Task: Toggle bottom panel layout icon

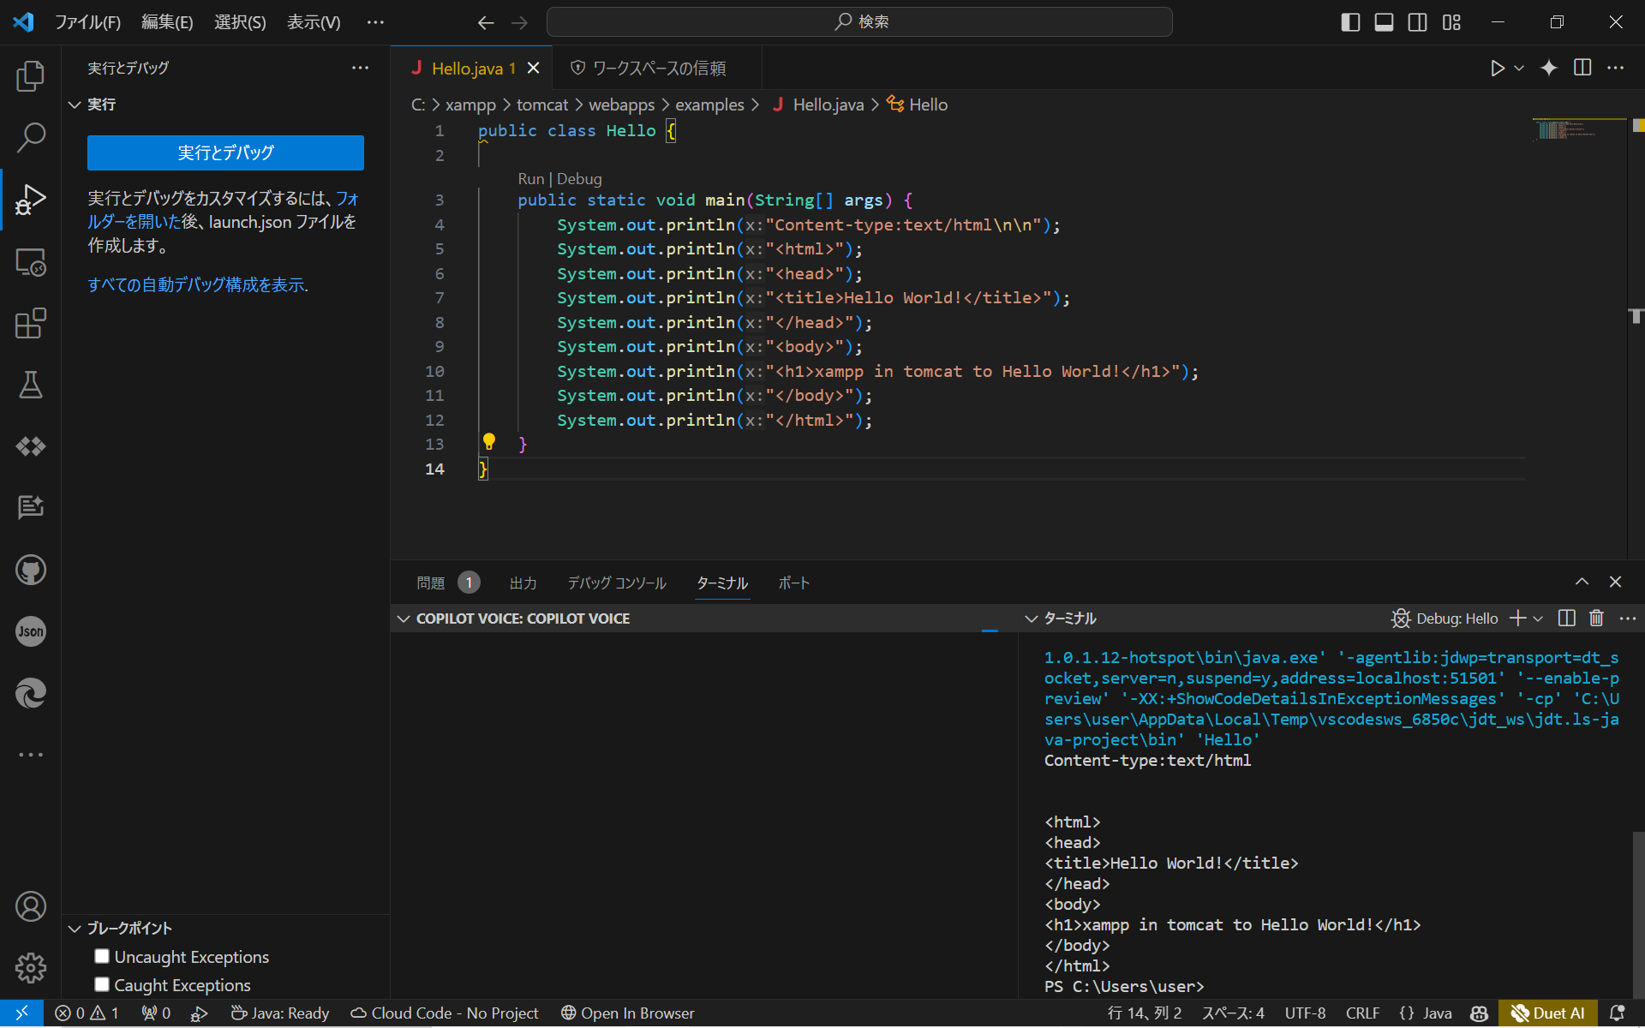Action: click(x=1384, y=22)
